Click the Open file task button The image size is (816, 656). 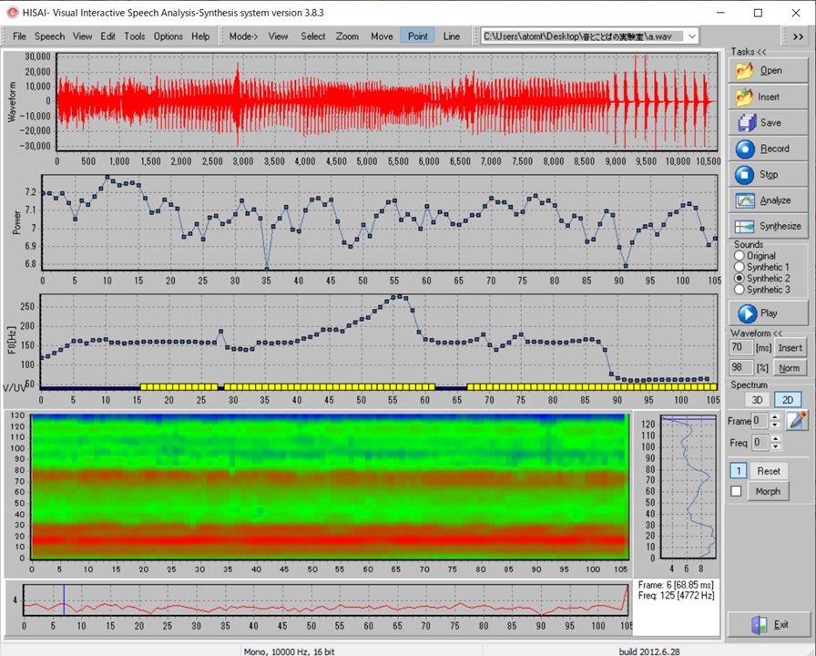768,70
